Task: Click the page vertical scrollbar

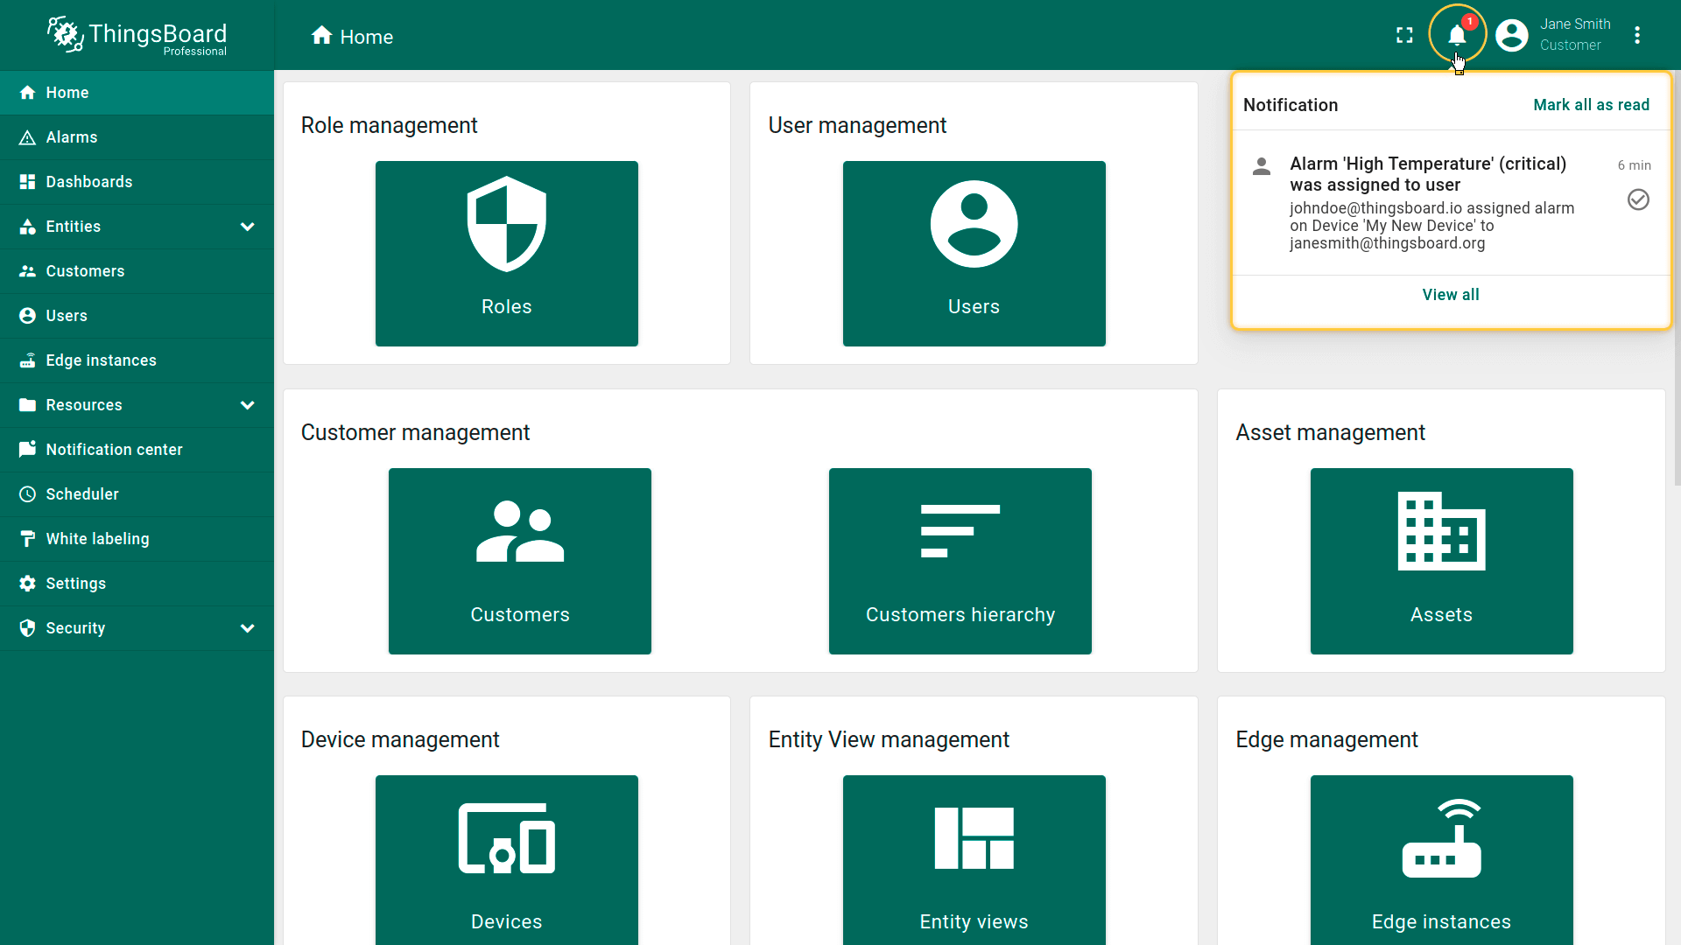Action: (x=1676, y=280)
